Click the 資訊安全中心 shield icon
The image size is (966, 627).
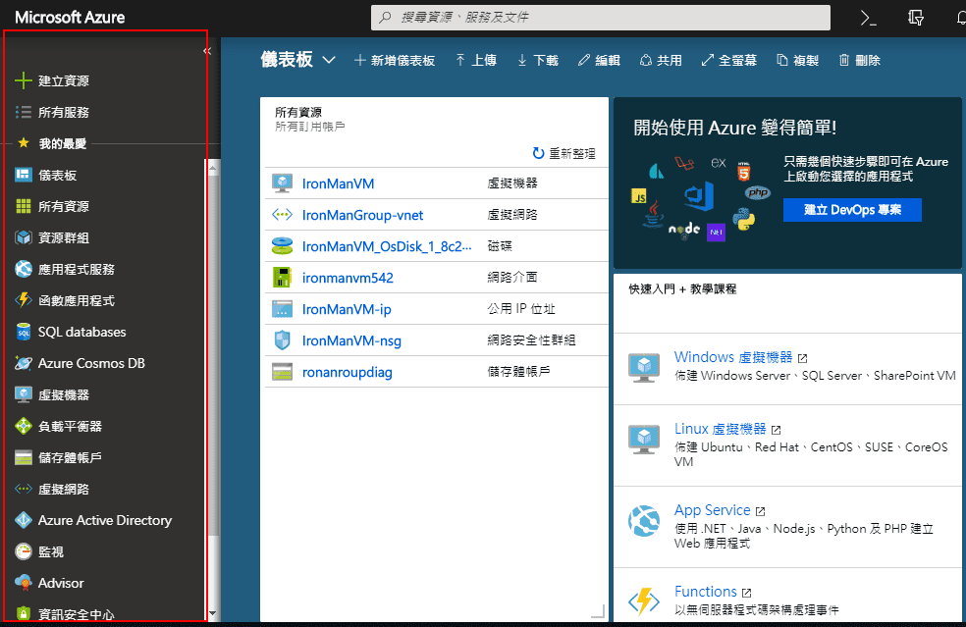click(24, 613)
